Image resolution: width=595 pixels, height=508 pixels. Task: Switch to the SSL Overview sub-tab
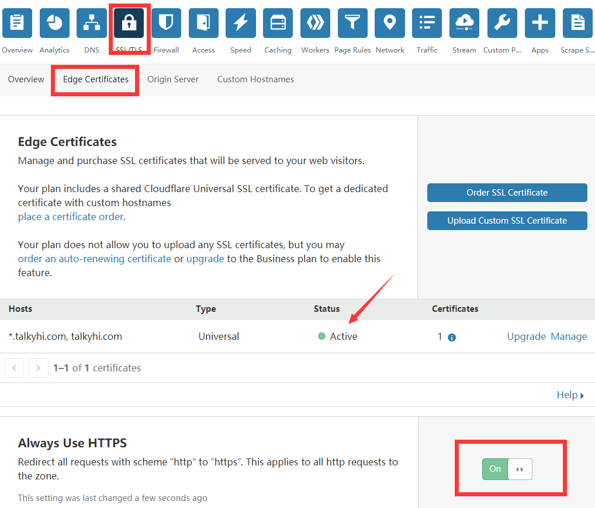click(x=26, y=79)
